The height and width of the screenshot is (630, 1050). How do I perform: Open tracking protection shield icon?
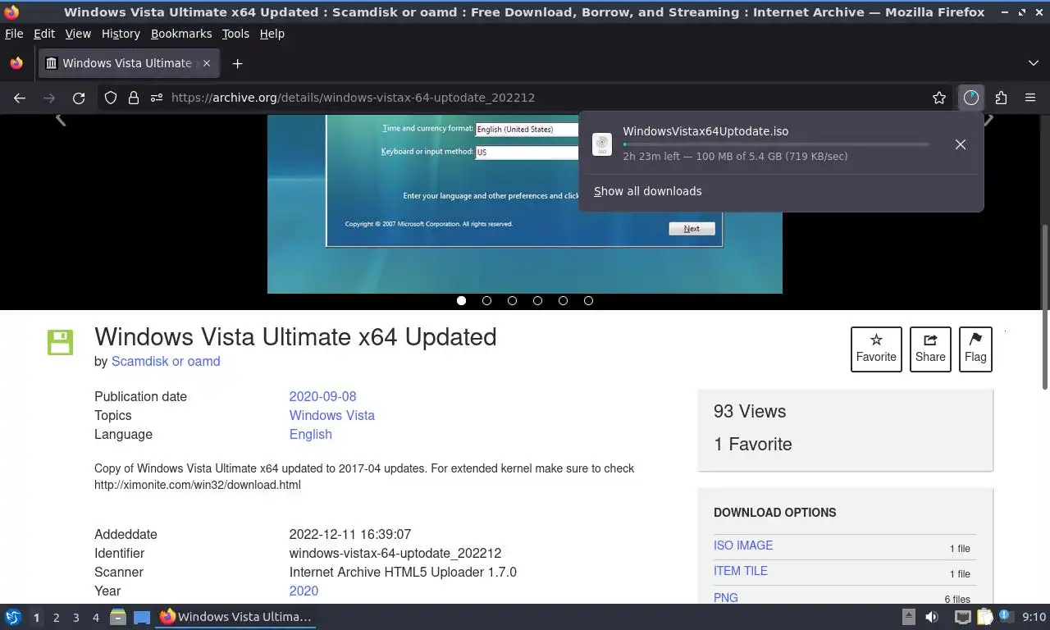(x=111, y=98)
